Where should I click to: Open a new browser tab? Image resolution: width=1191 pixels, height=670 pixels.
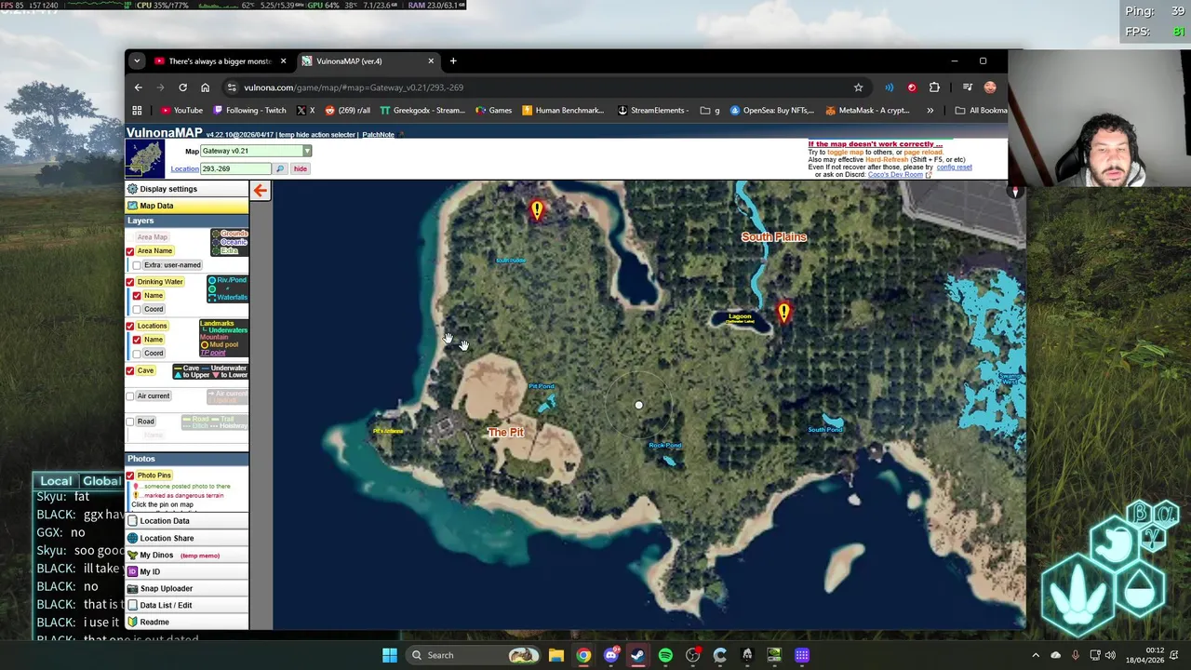pos(453,61)
